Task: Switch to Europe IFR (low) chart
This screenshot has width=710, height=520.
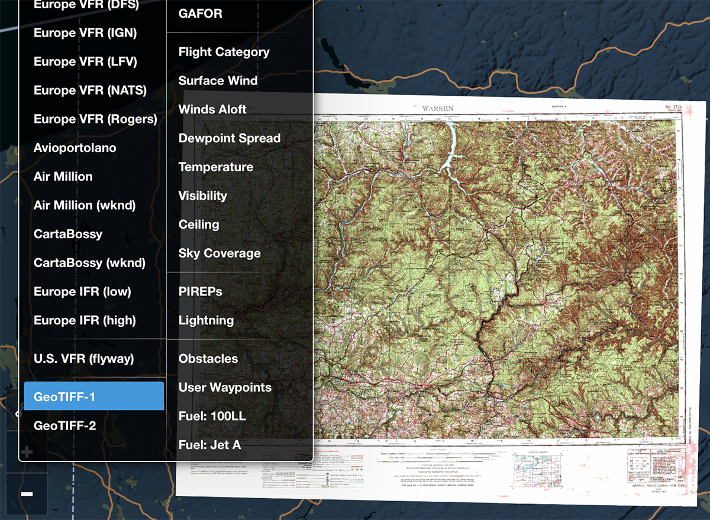Action: 82,291
